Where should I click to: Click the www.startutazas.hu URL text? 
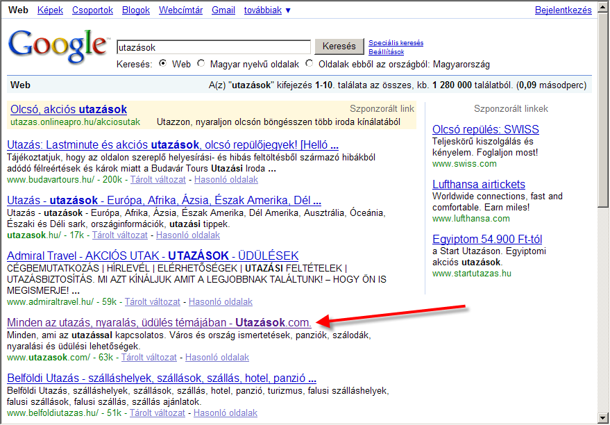pyautogui.click(x=471, y=273)
